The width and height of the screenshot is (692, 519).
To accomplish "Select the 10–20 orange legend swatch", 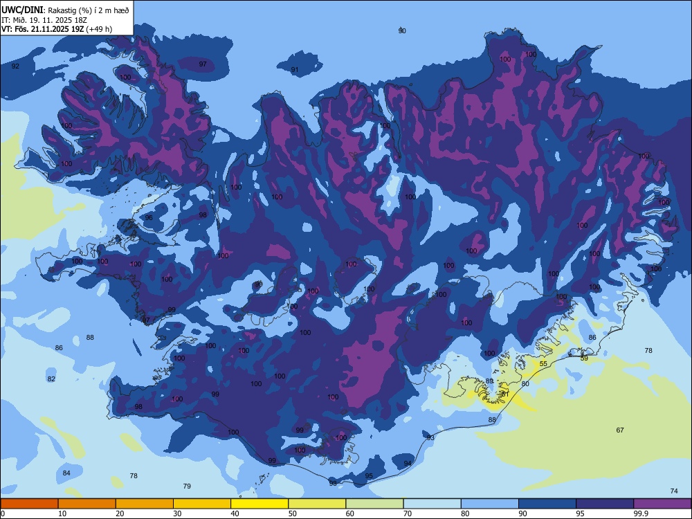I will (x=87, y=504).
